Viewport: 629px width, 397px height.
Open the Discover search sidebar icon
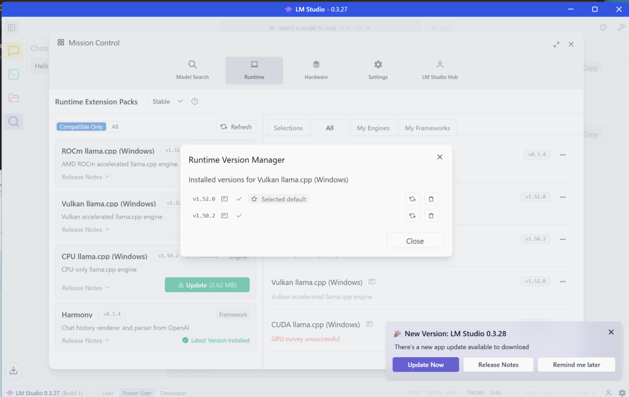pyautogui.click(x=14, y=122)
